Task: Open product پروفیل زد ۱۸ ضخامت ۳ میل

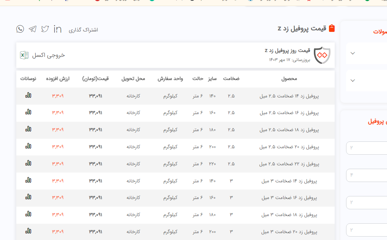Action: (289, 215)
